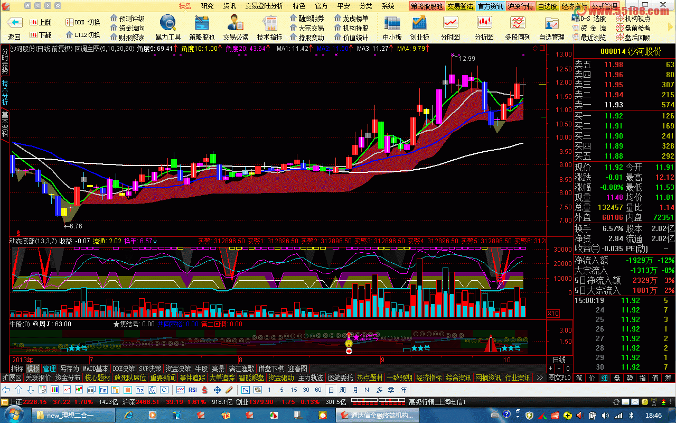The width and height of the screenshot is (676, 423).
Task: Expand more tabs with >> arrow
Action: [539, 378]
